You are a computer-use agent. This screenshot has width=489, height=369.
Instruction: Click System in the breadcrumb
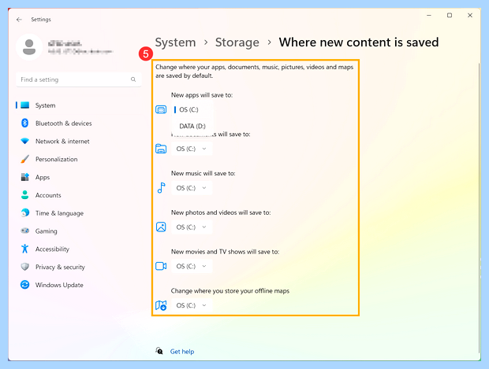click(175, 42)
